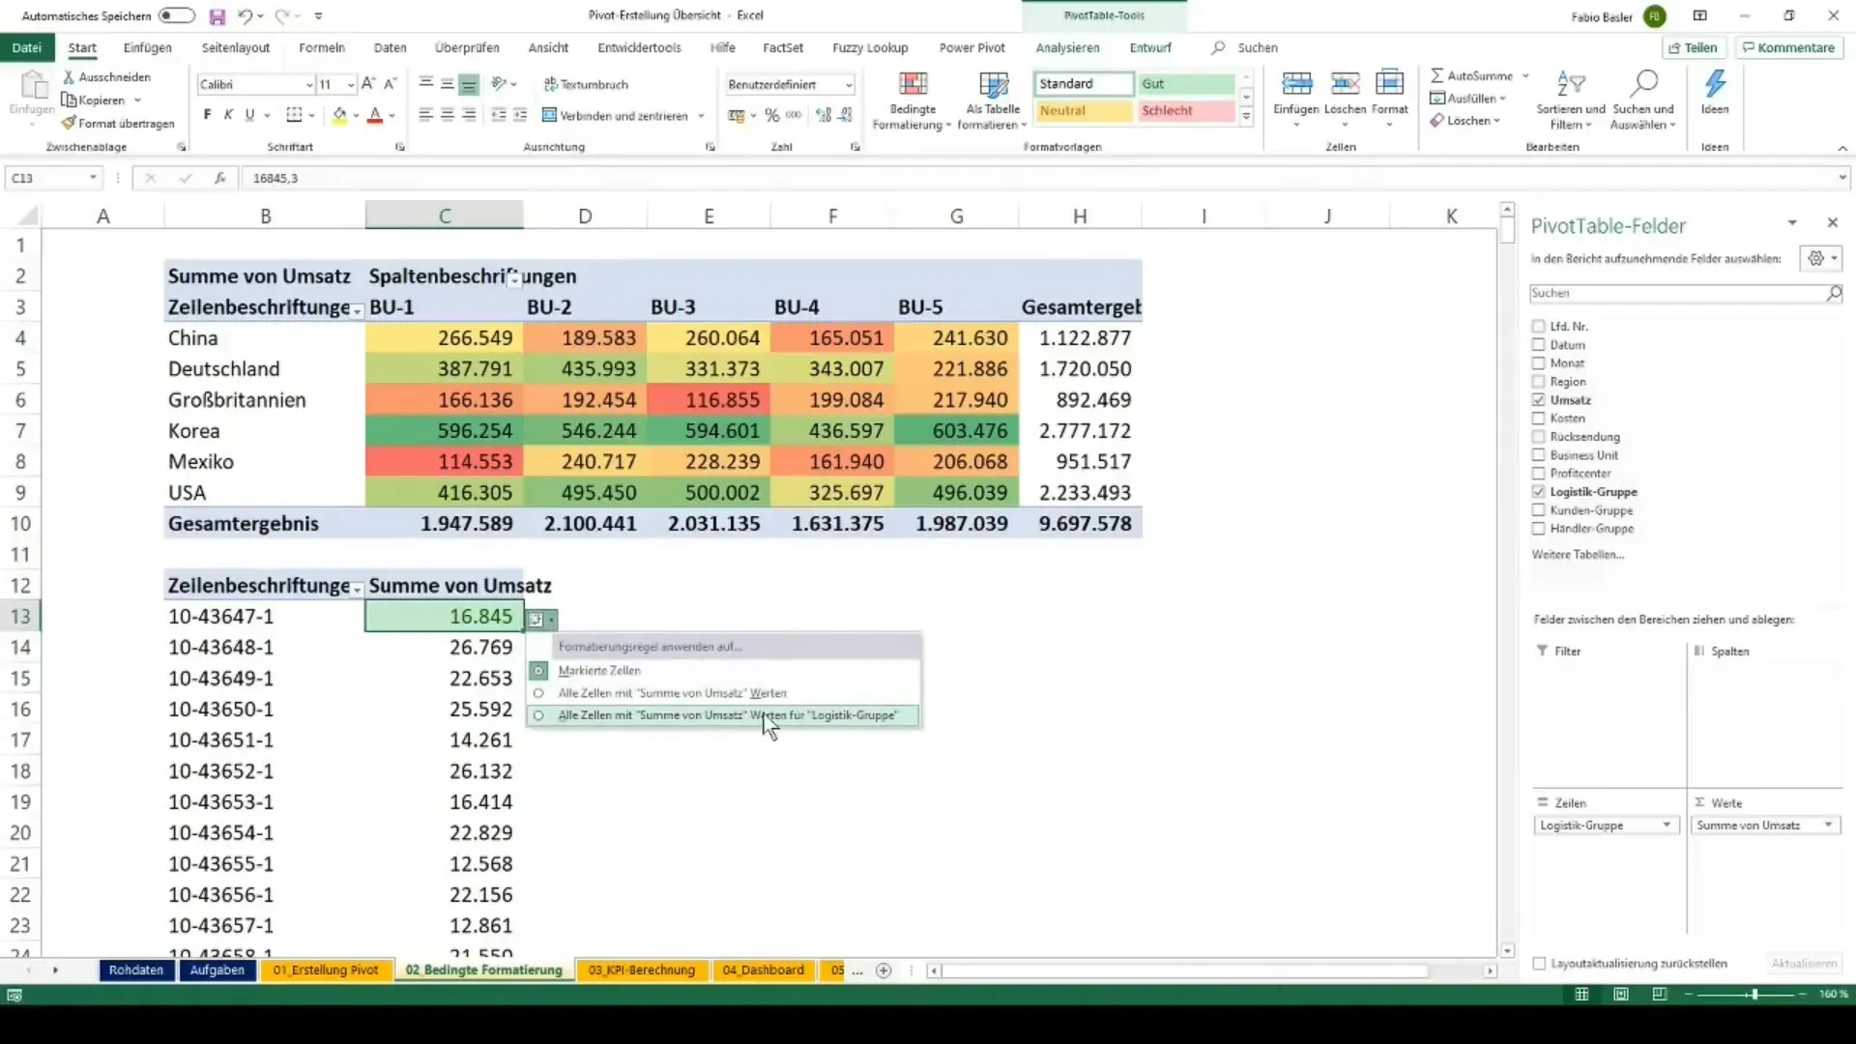Click the Löschen cells icon
The width and height of the screenshot is (1856, 1044).
click(1345, 84)
